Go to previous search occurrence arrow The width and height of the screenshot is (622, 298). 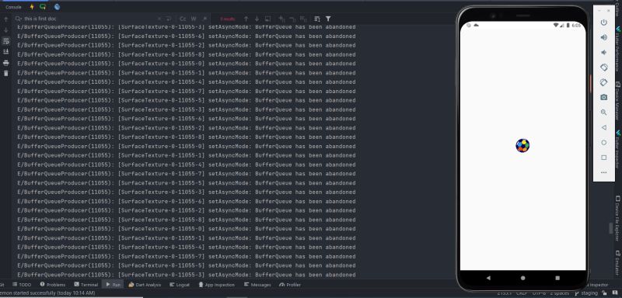[246, 19]
